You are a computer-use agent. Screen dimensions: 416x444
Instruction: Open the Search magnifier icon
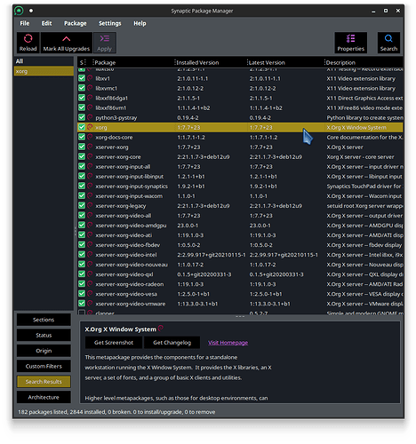tap(388, 38)
